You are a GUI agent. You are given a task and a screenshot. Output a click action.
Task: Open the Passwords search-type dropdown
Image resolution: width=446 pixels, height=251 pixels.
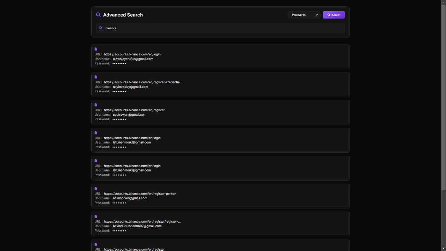(x=304, y=15)
